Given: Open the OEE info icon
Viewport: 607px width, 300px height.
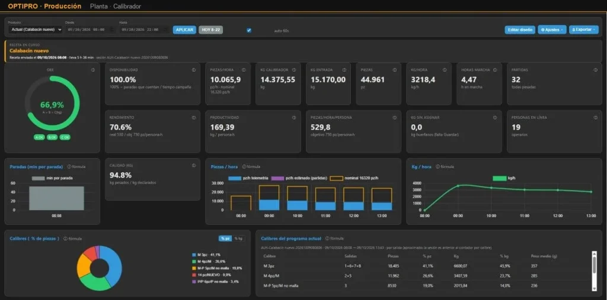Looking at the screenshot, I should click(93, 70).
